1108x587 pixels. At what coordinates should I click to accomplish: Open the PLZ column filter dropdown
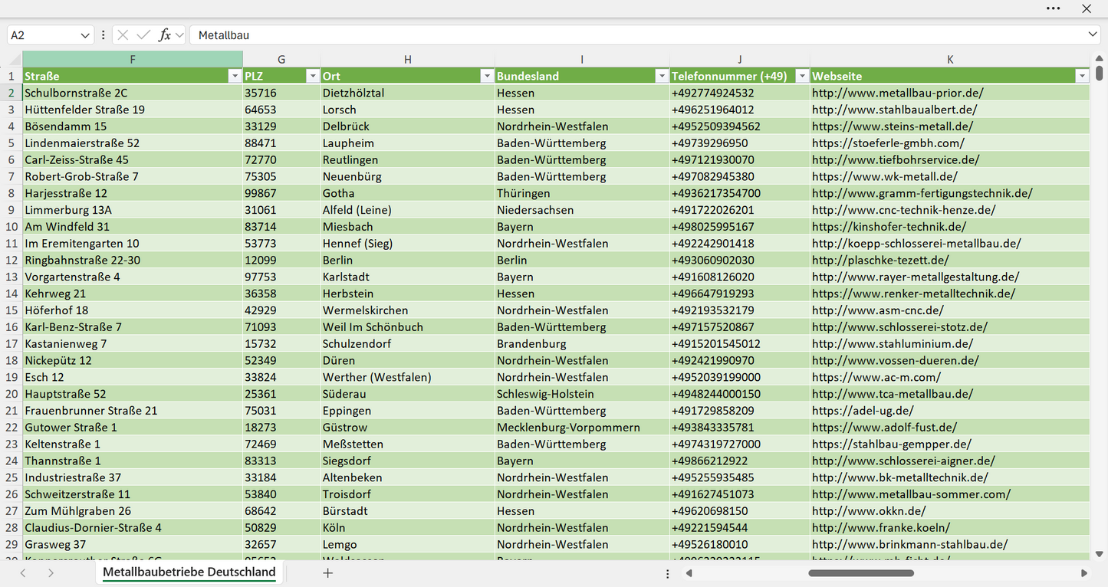coord(312,76)
